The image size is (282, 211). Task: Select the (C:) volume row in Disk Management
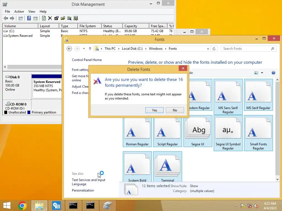click(88, 31)
